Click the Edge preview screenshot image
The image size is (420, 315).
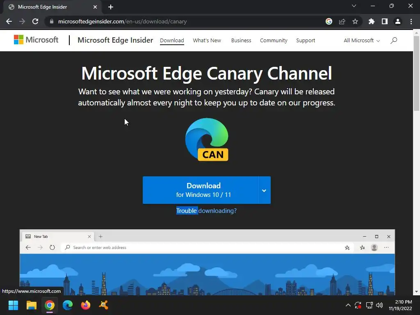tap(207, 262)
